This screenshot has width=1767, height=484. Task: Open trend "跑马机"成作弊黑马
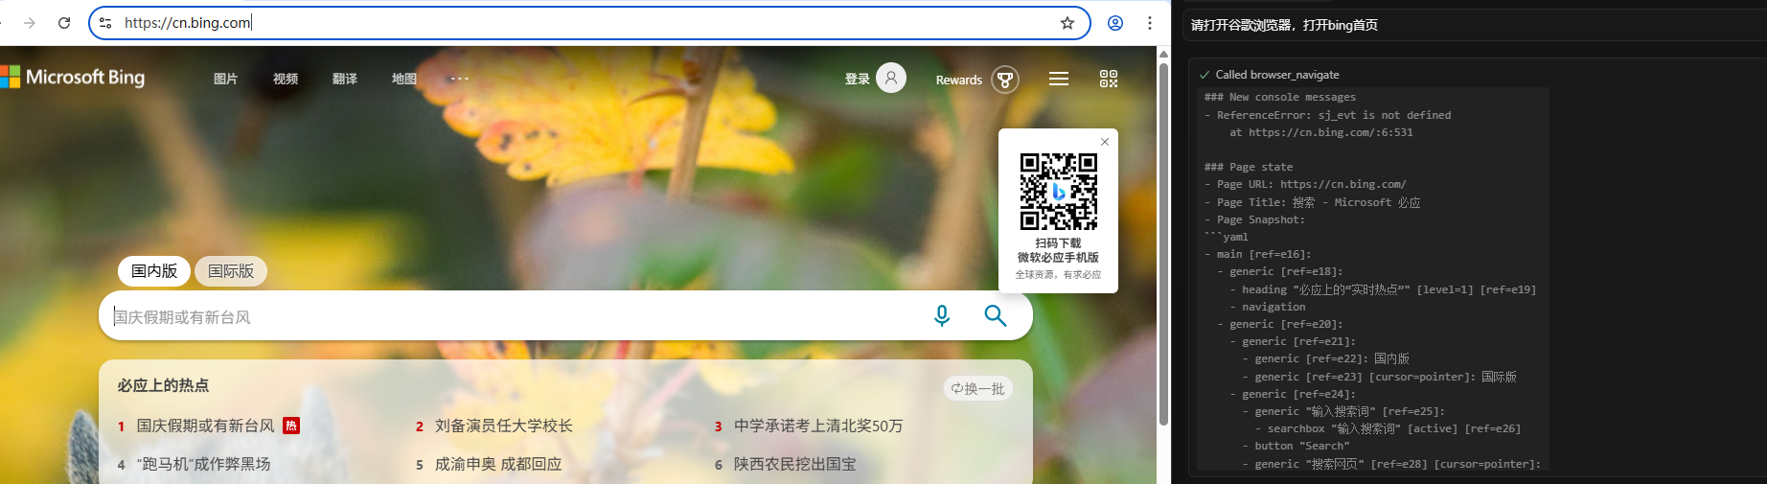tap(203, 464)
